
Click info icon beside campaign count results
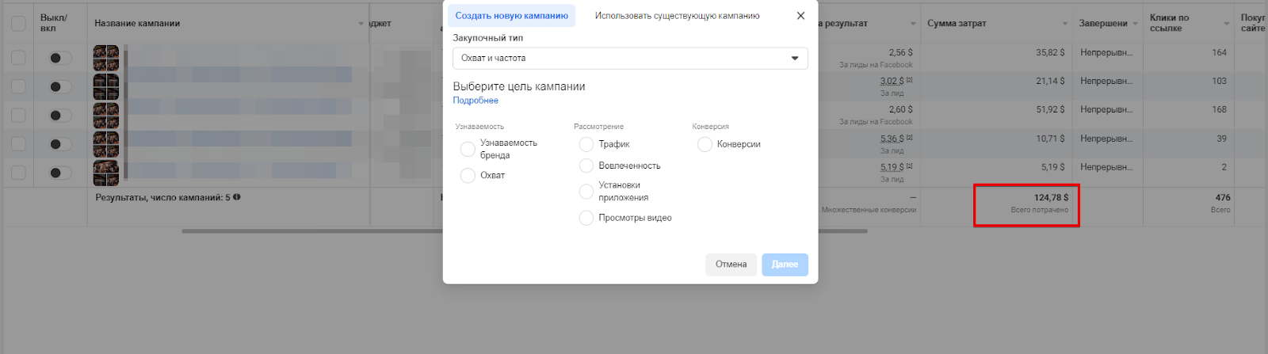pos(237,197)
